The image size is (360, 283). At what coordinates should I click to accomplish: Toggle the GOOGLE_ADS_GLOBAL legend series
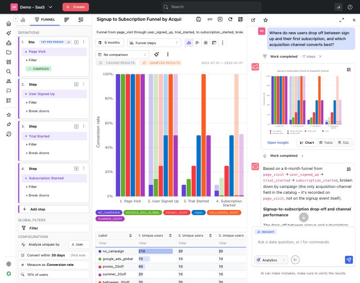143,213
